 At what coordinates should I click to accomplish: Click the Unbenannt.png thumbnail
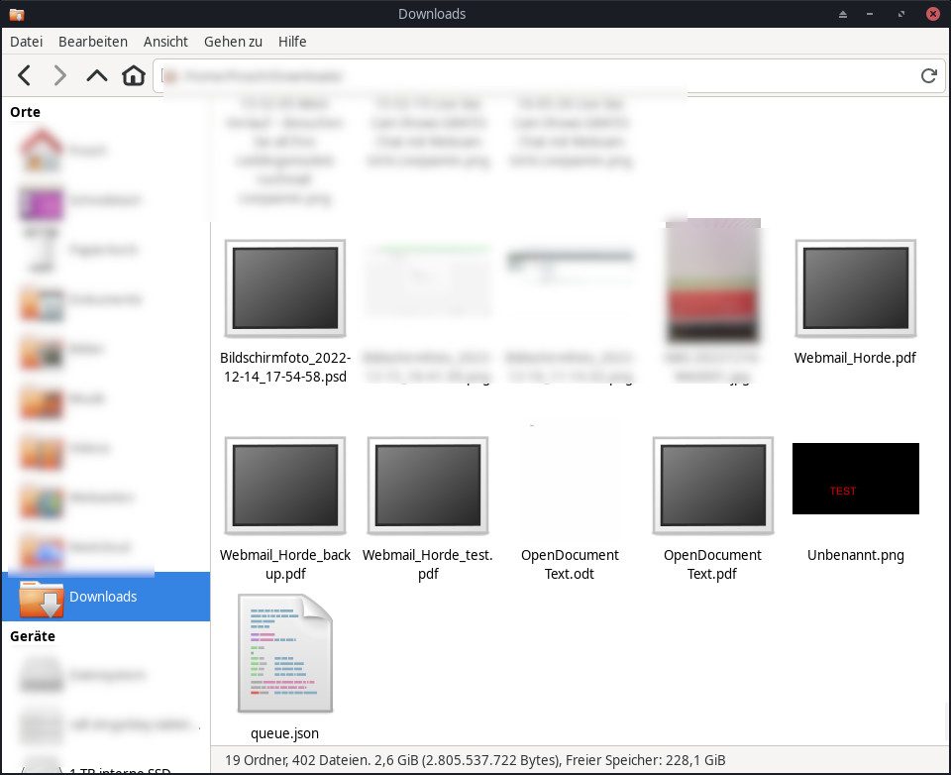(x=855, y=479)
